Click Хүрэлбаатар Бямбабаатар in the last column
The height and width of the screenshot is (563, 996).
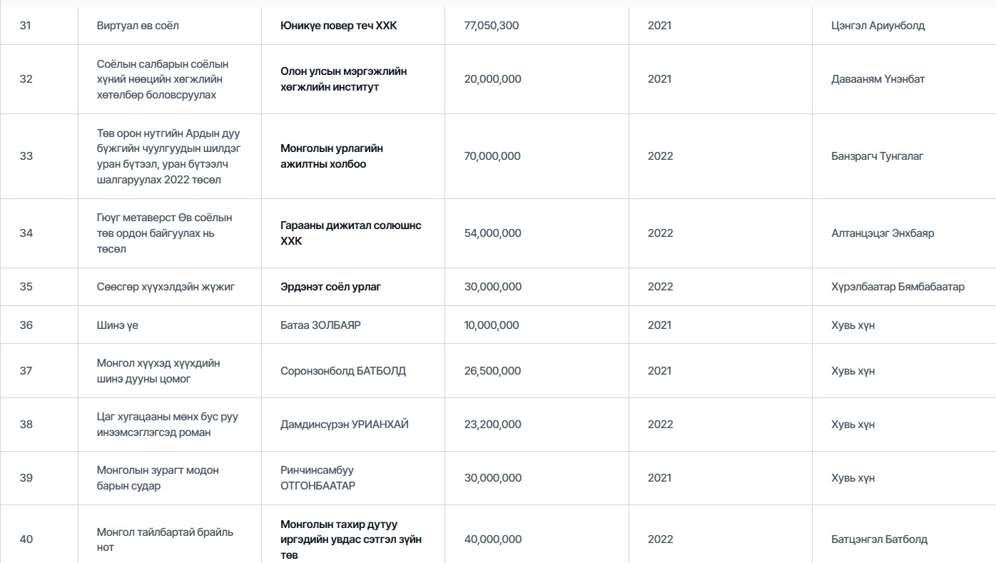(898, 287)
